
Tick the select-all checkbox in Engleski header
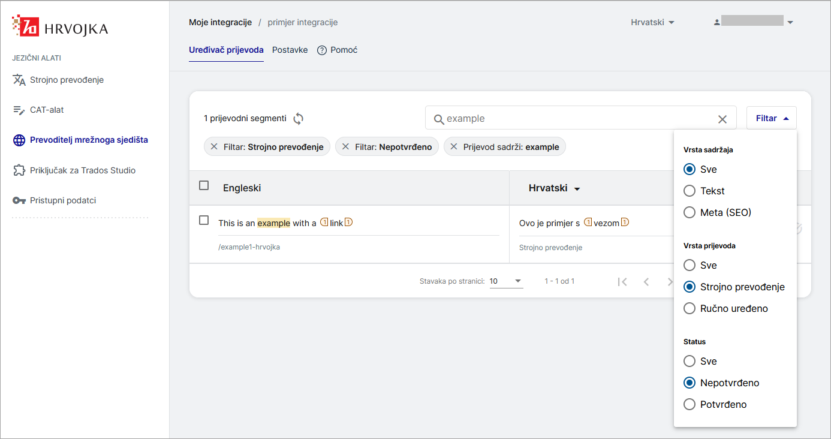tap(204, 185)
